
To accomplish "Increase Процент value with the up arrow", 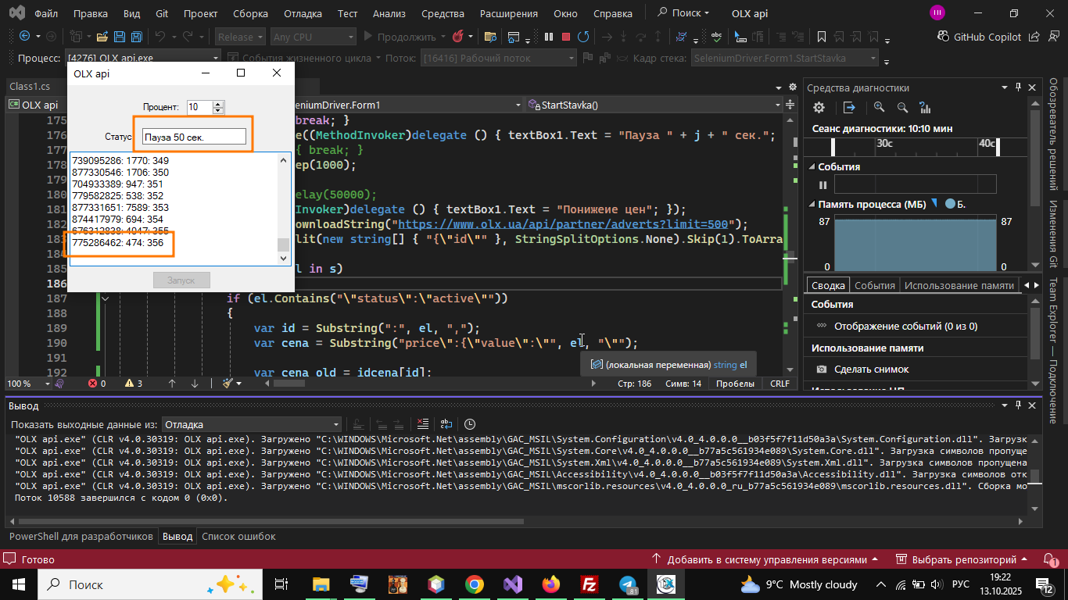I will tap(218, 104).
